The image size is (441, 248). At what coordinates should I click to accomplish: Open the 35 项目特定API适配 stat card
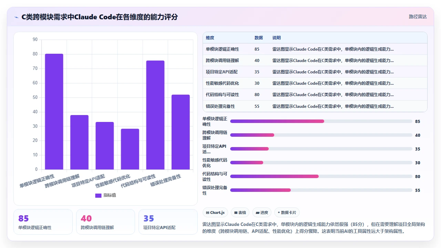[168, 222]
